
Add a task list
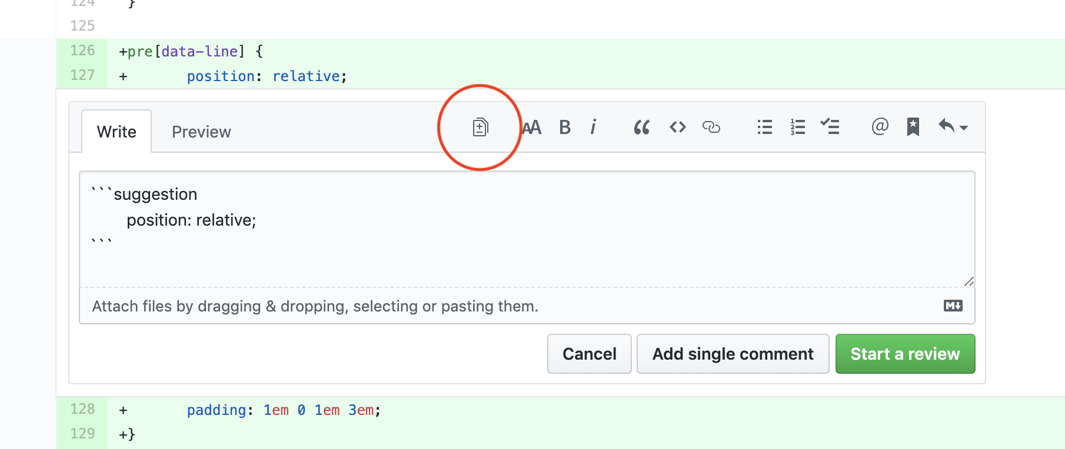click(x=830, y=126)
